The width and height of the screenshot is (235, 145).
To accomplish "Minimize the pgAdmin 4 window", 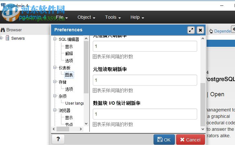I will click(222, 6).
